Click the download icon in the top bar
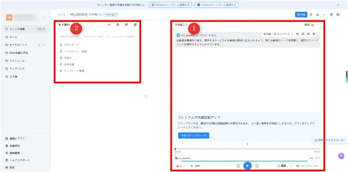 [x=318, y=15]
